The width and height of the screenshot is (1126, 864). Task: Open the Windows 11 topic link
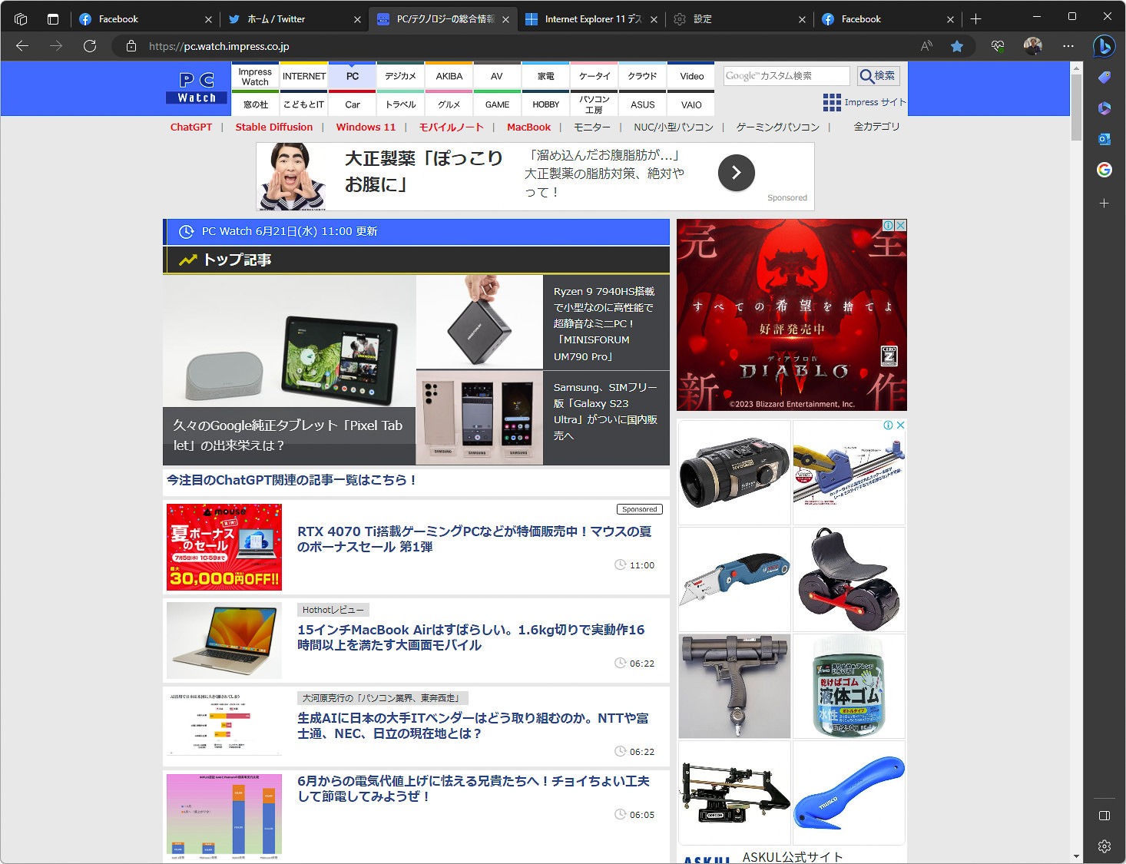[366, 127]
